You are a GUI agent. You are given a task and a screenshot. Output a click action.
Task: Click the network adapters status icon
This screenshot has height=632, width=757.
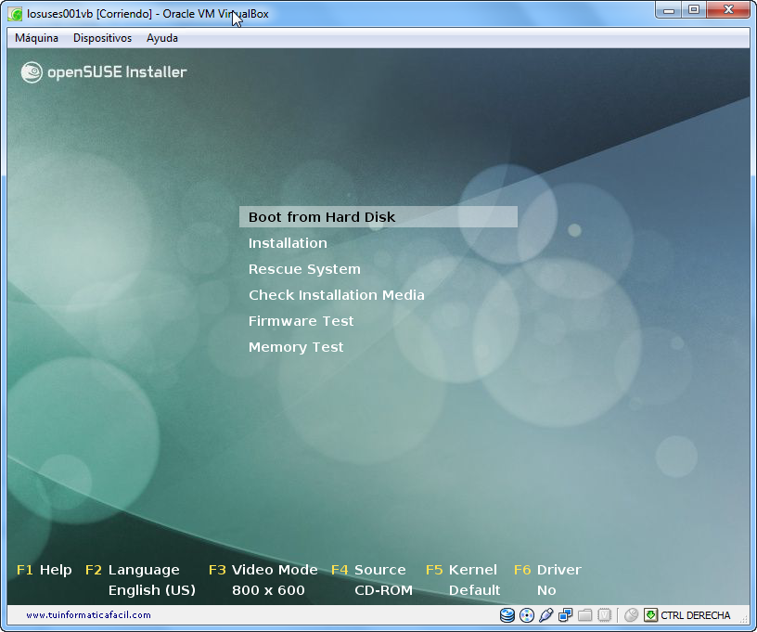pos(565,615)
